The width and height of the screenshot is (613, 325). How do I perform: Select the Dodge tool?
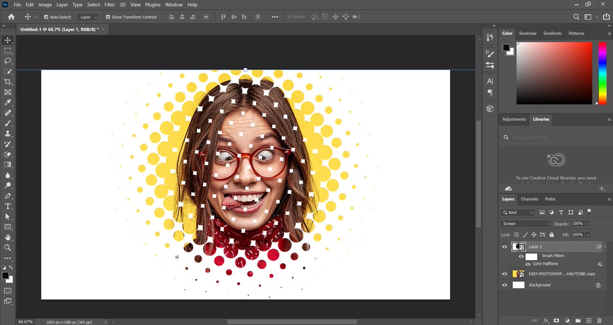pos(8,185)
